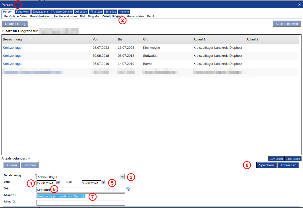Export the list via CSV Export
303x208 pixels.
coord(276,159)
